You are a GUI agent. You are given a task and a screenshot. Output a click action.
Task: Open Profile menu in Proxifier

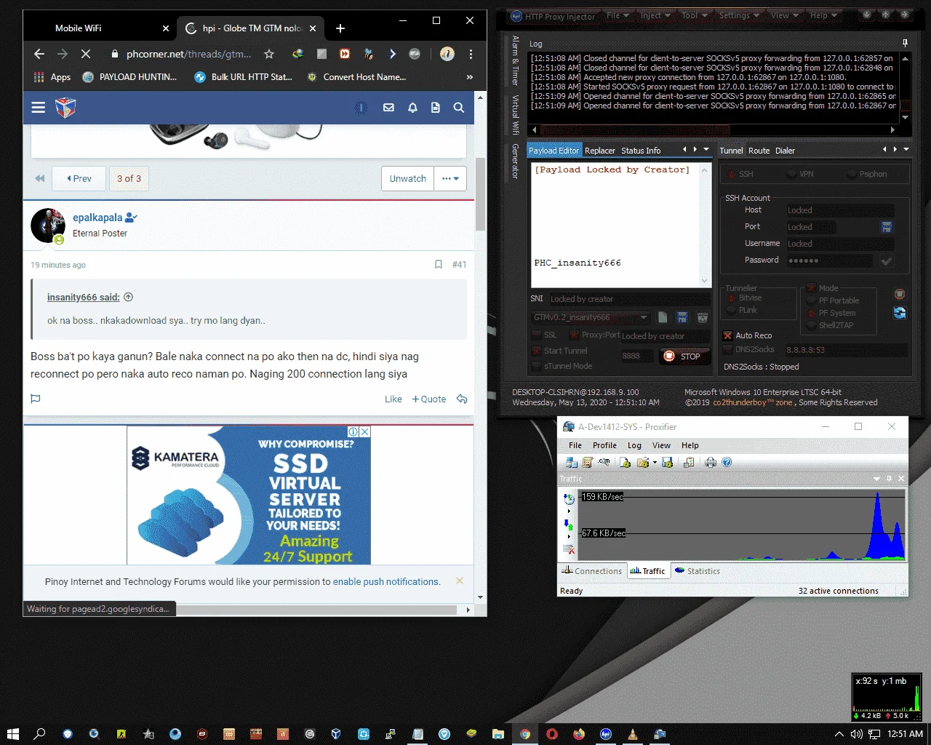604,445
